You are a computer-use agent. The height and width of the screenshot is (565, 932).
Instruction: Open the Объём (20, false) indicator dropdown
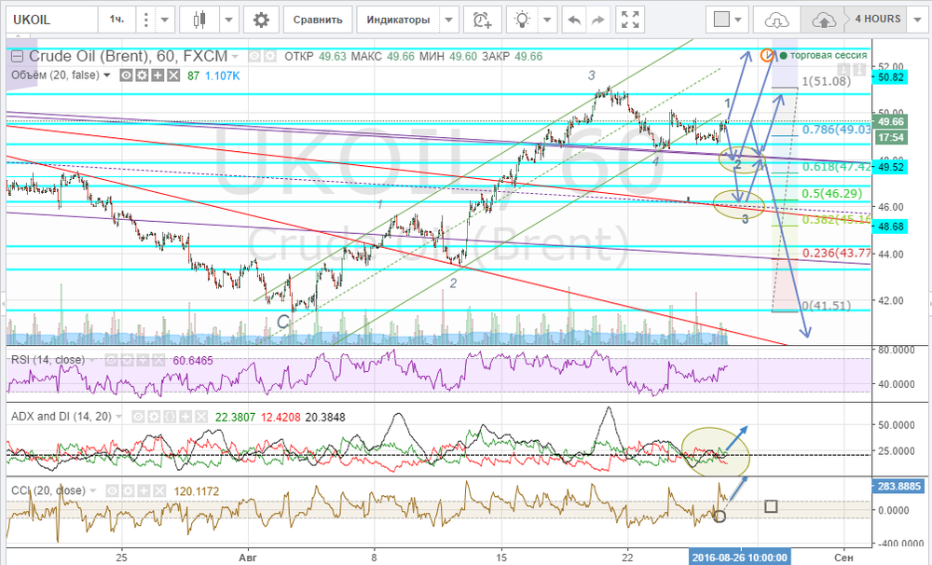107,76
